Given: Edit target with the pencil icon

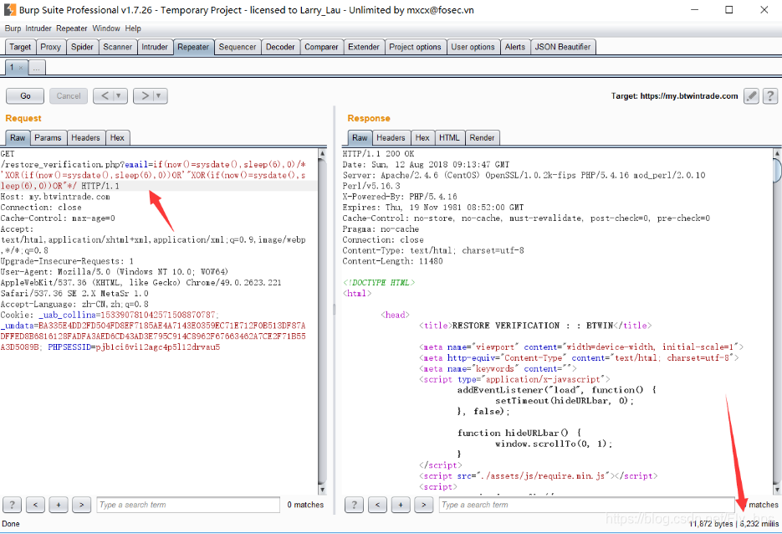Looking at the screenshot, I should pyautogui.click(x=751, y=95).
